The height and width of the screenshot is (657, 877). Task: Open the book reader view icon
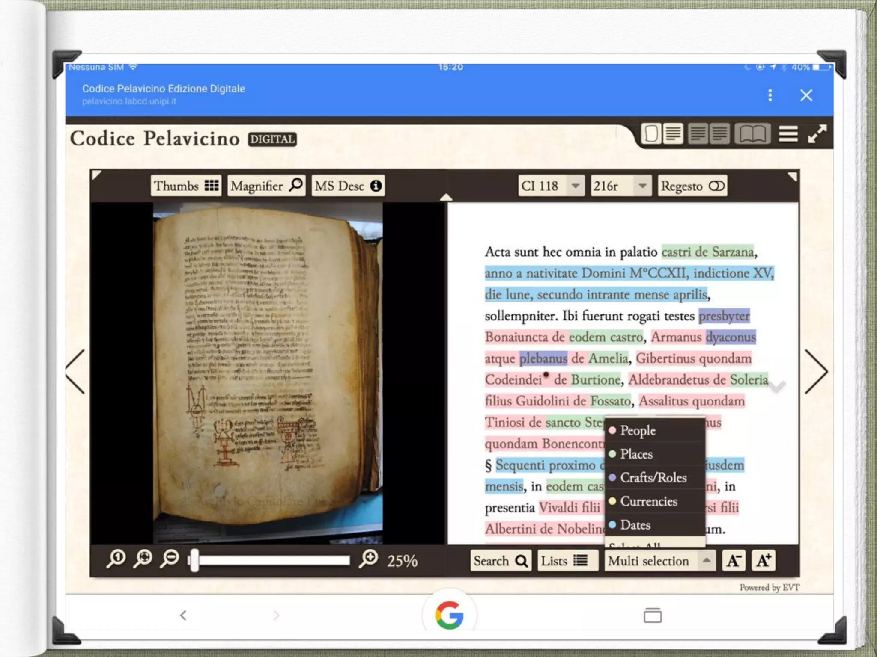pos(752,134)
